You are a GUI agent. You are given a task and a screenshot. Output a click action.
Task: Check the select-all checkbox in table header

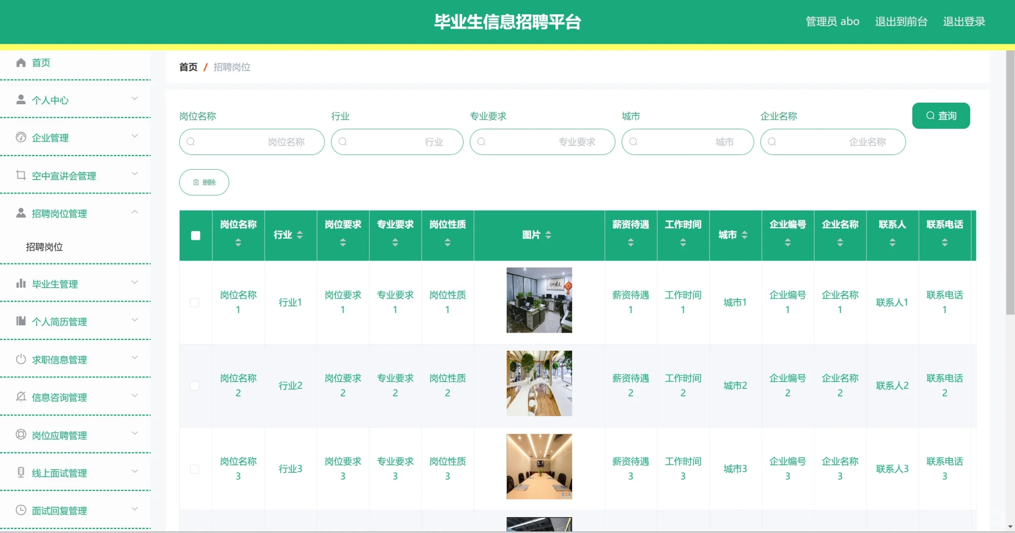[195, 235]
